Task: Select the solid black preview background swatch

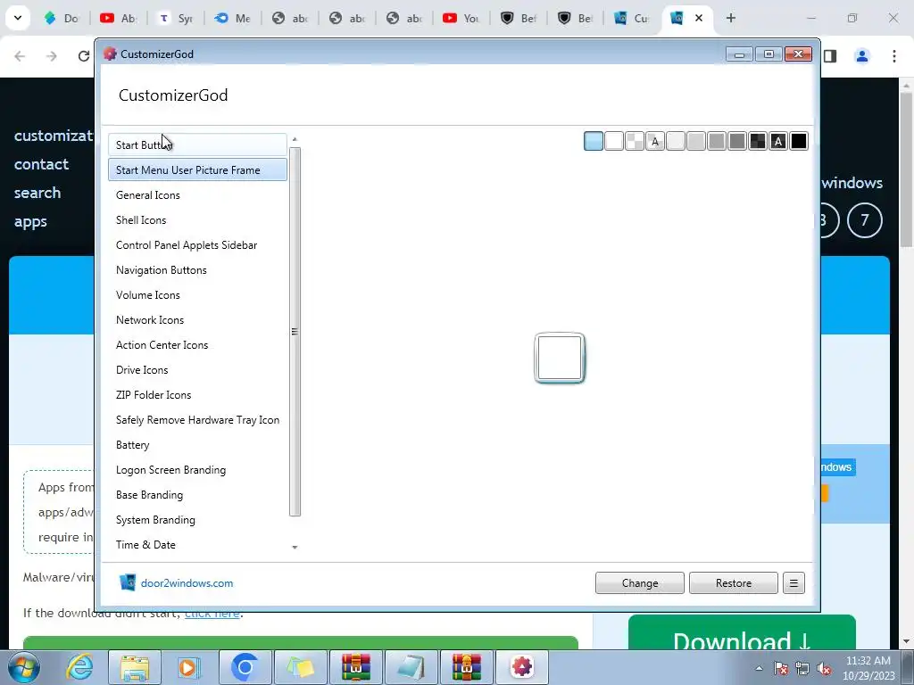Action: (x=799, y=141)
